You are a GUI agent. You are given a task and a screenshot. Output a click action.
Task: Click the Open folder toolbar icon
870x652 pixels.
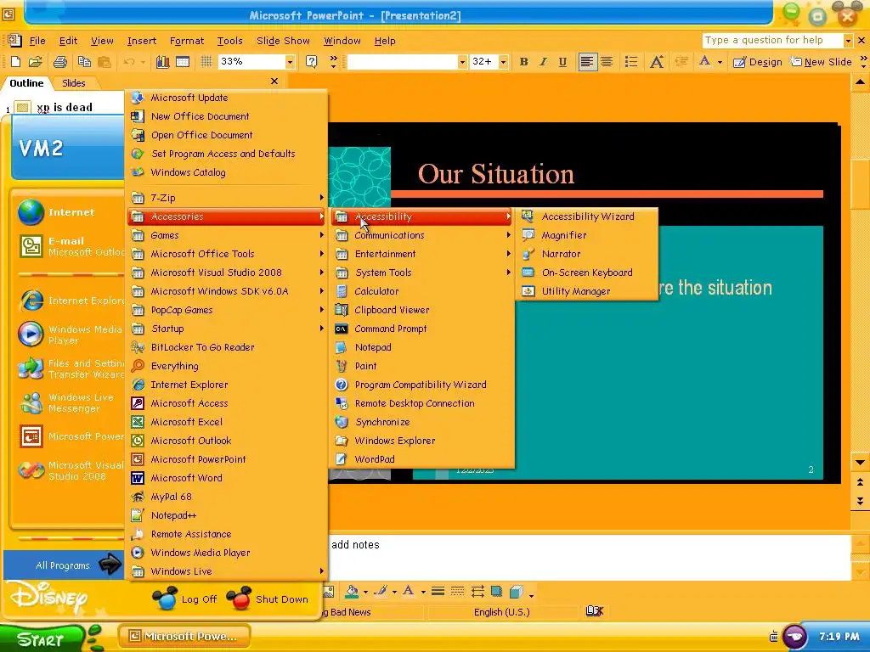(x=36, y=62)
